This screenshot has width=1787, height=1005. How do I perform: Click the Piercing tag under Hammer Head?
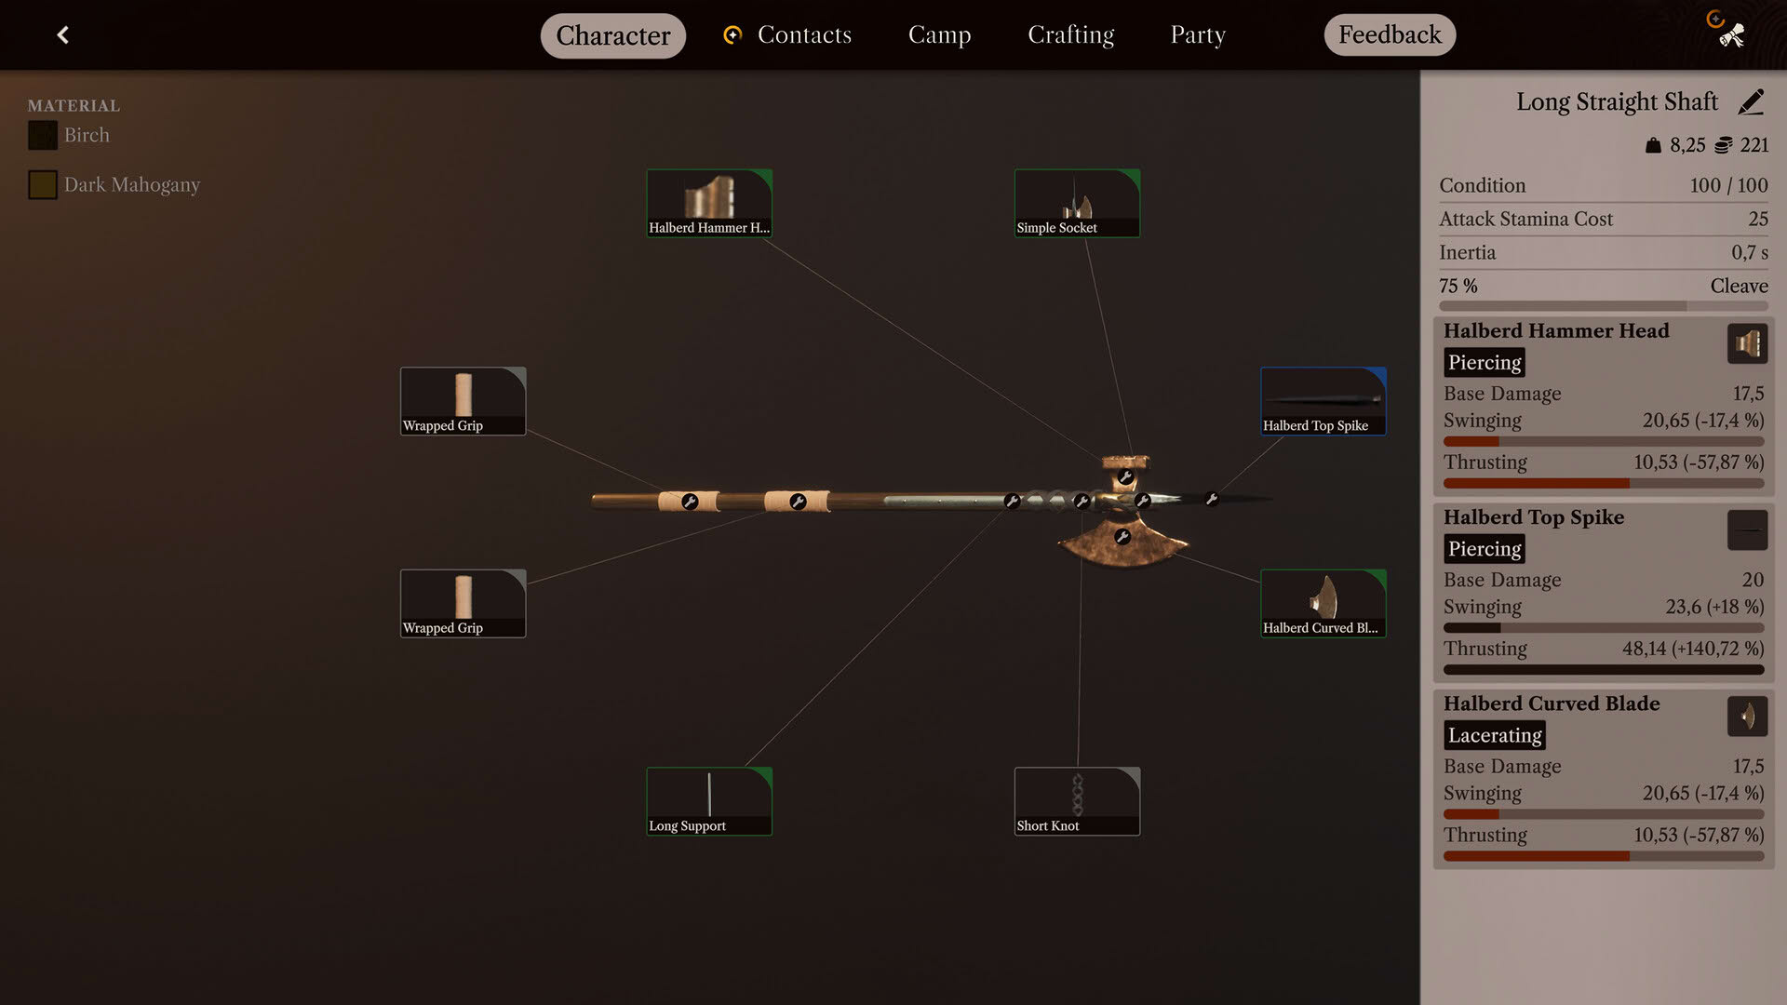click(x=1485, y=362)
